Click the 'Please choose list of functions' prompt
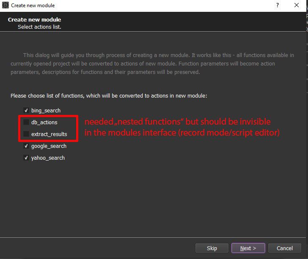This screenshot has width=308, height=259. pyautogui.click(x=109, y=96)
